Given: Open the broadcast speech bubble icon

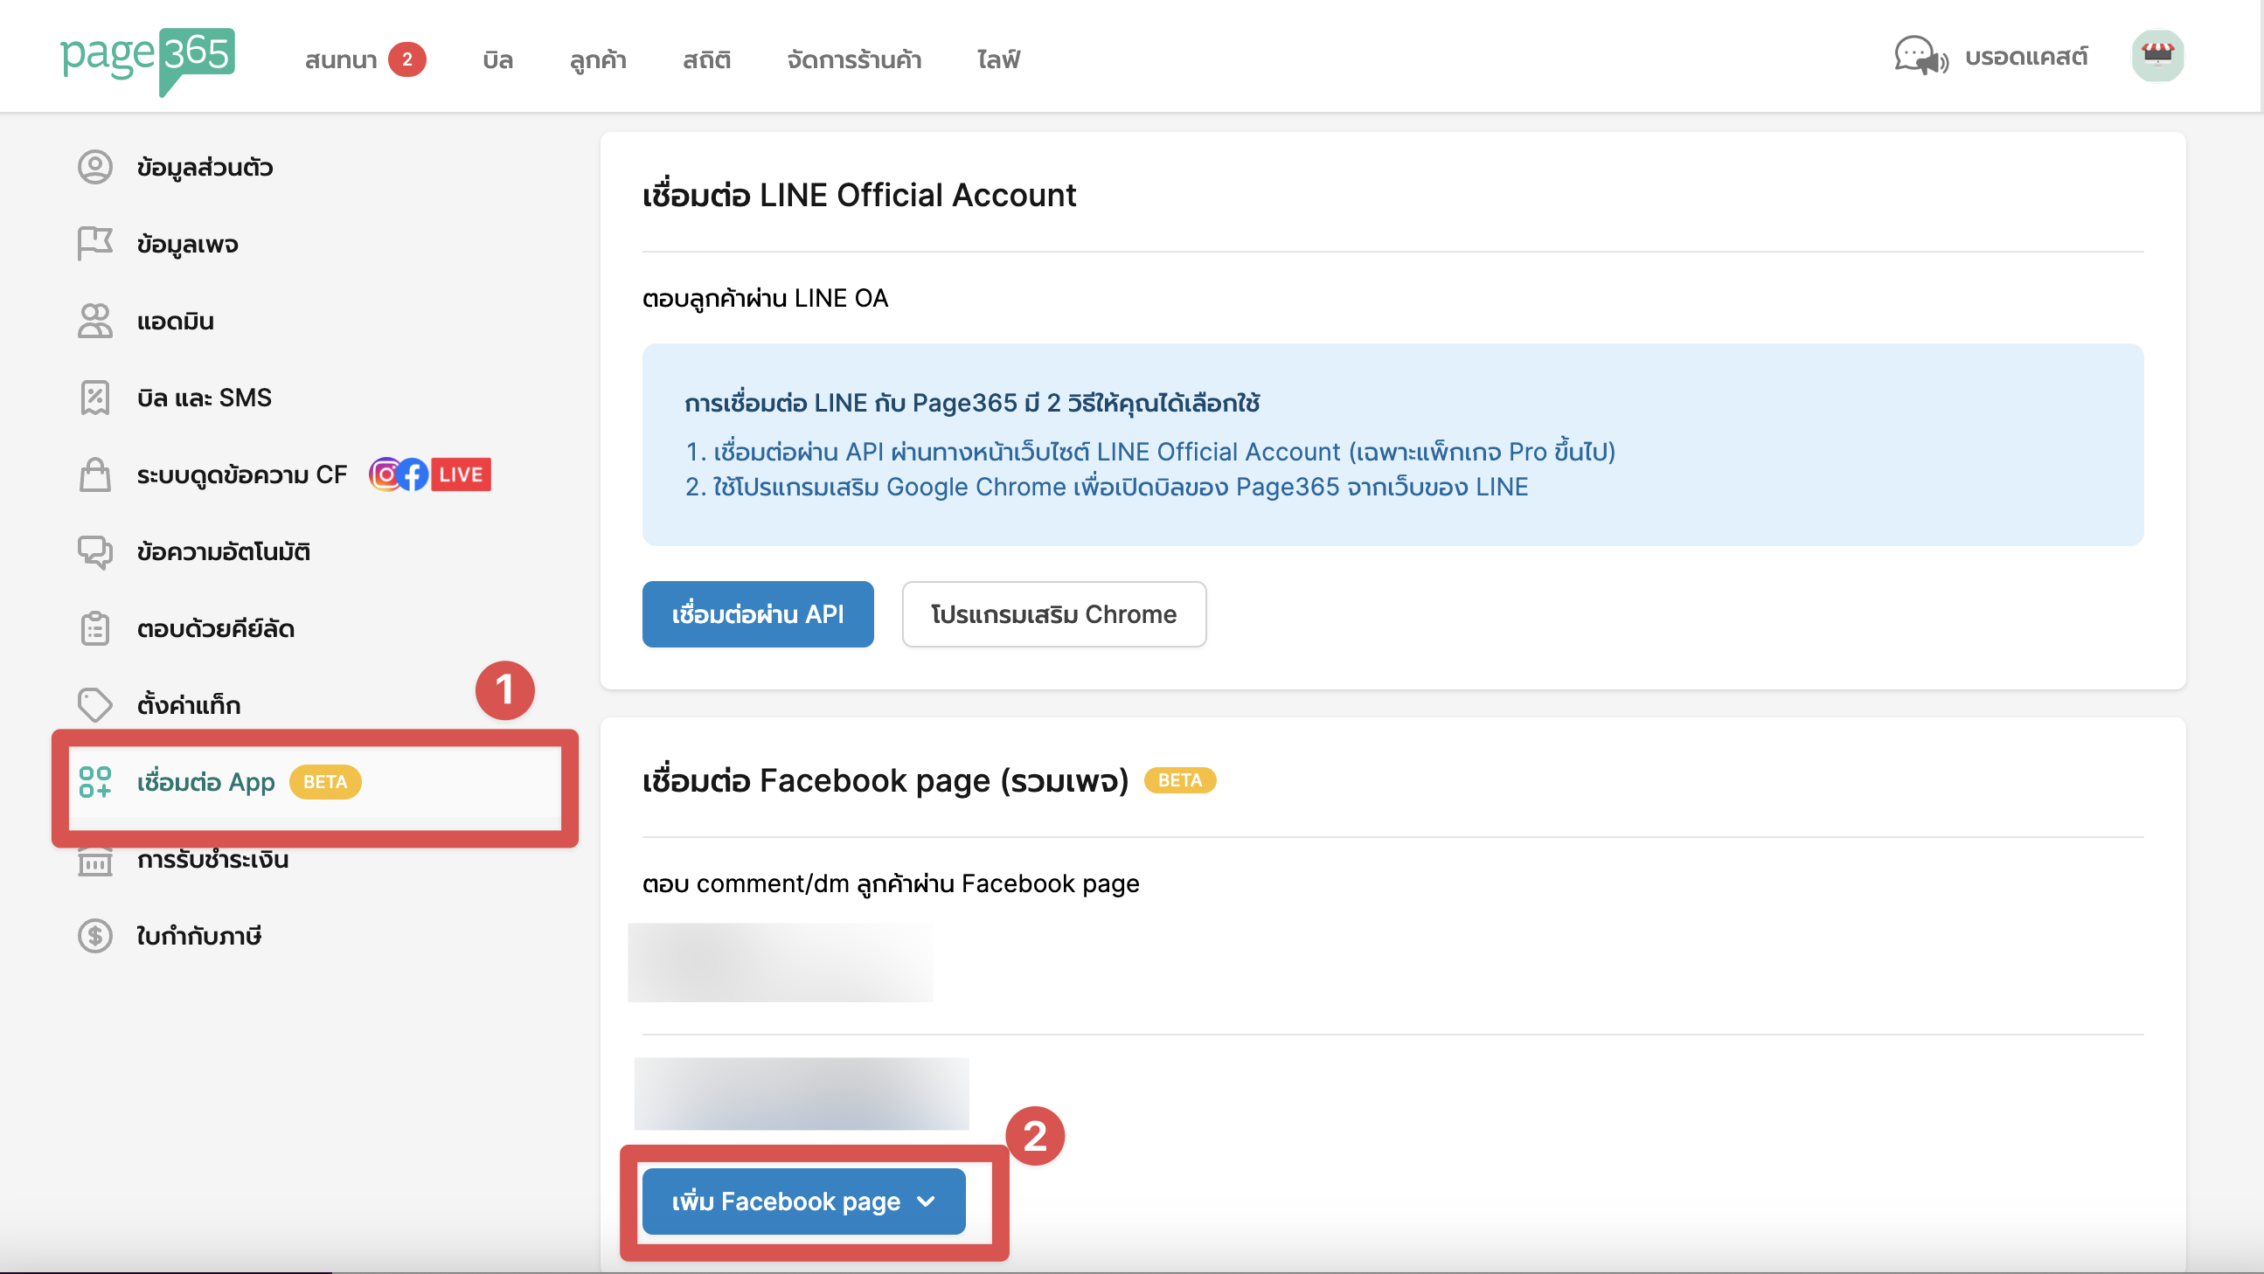Looking at the screenshot, I should [x=1920, y=56].
